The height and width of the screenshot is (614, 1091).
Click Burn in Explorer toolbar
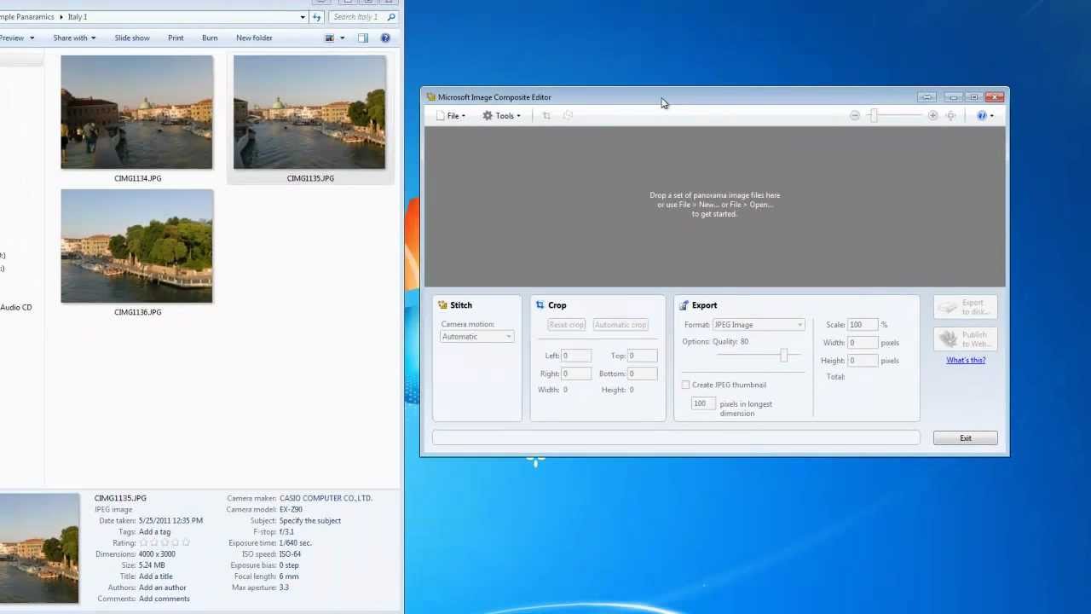point(210,38)
